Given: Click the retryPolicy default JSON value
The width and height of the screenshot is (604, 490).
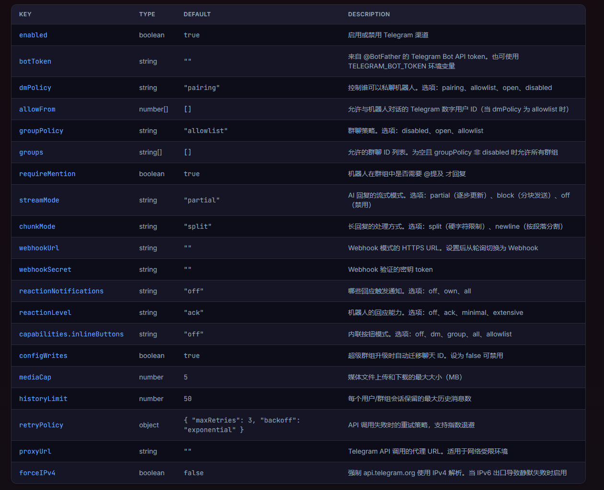Looking at the screenshot, I should pos(241,425).
